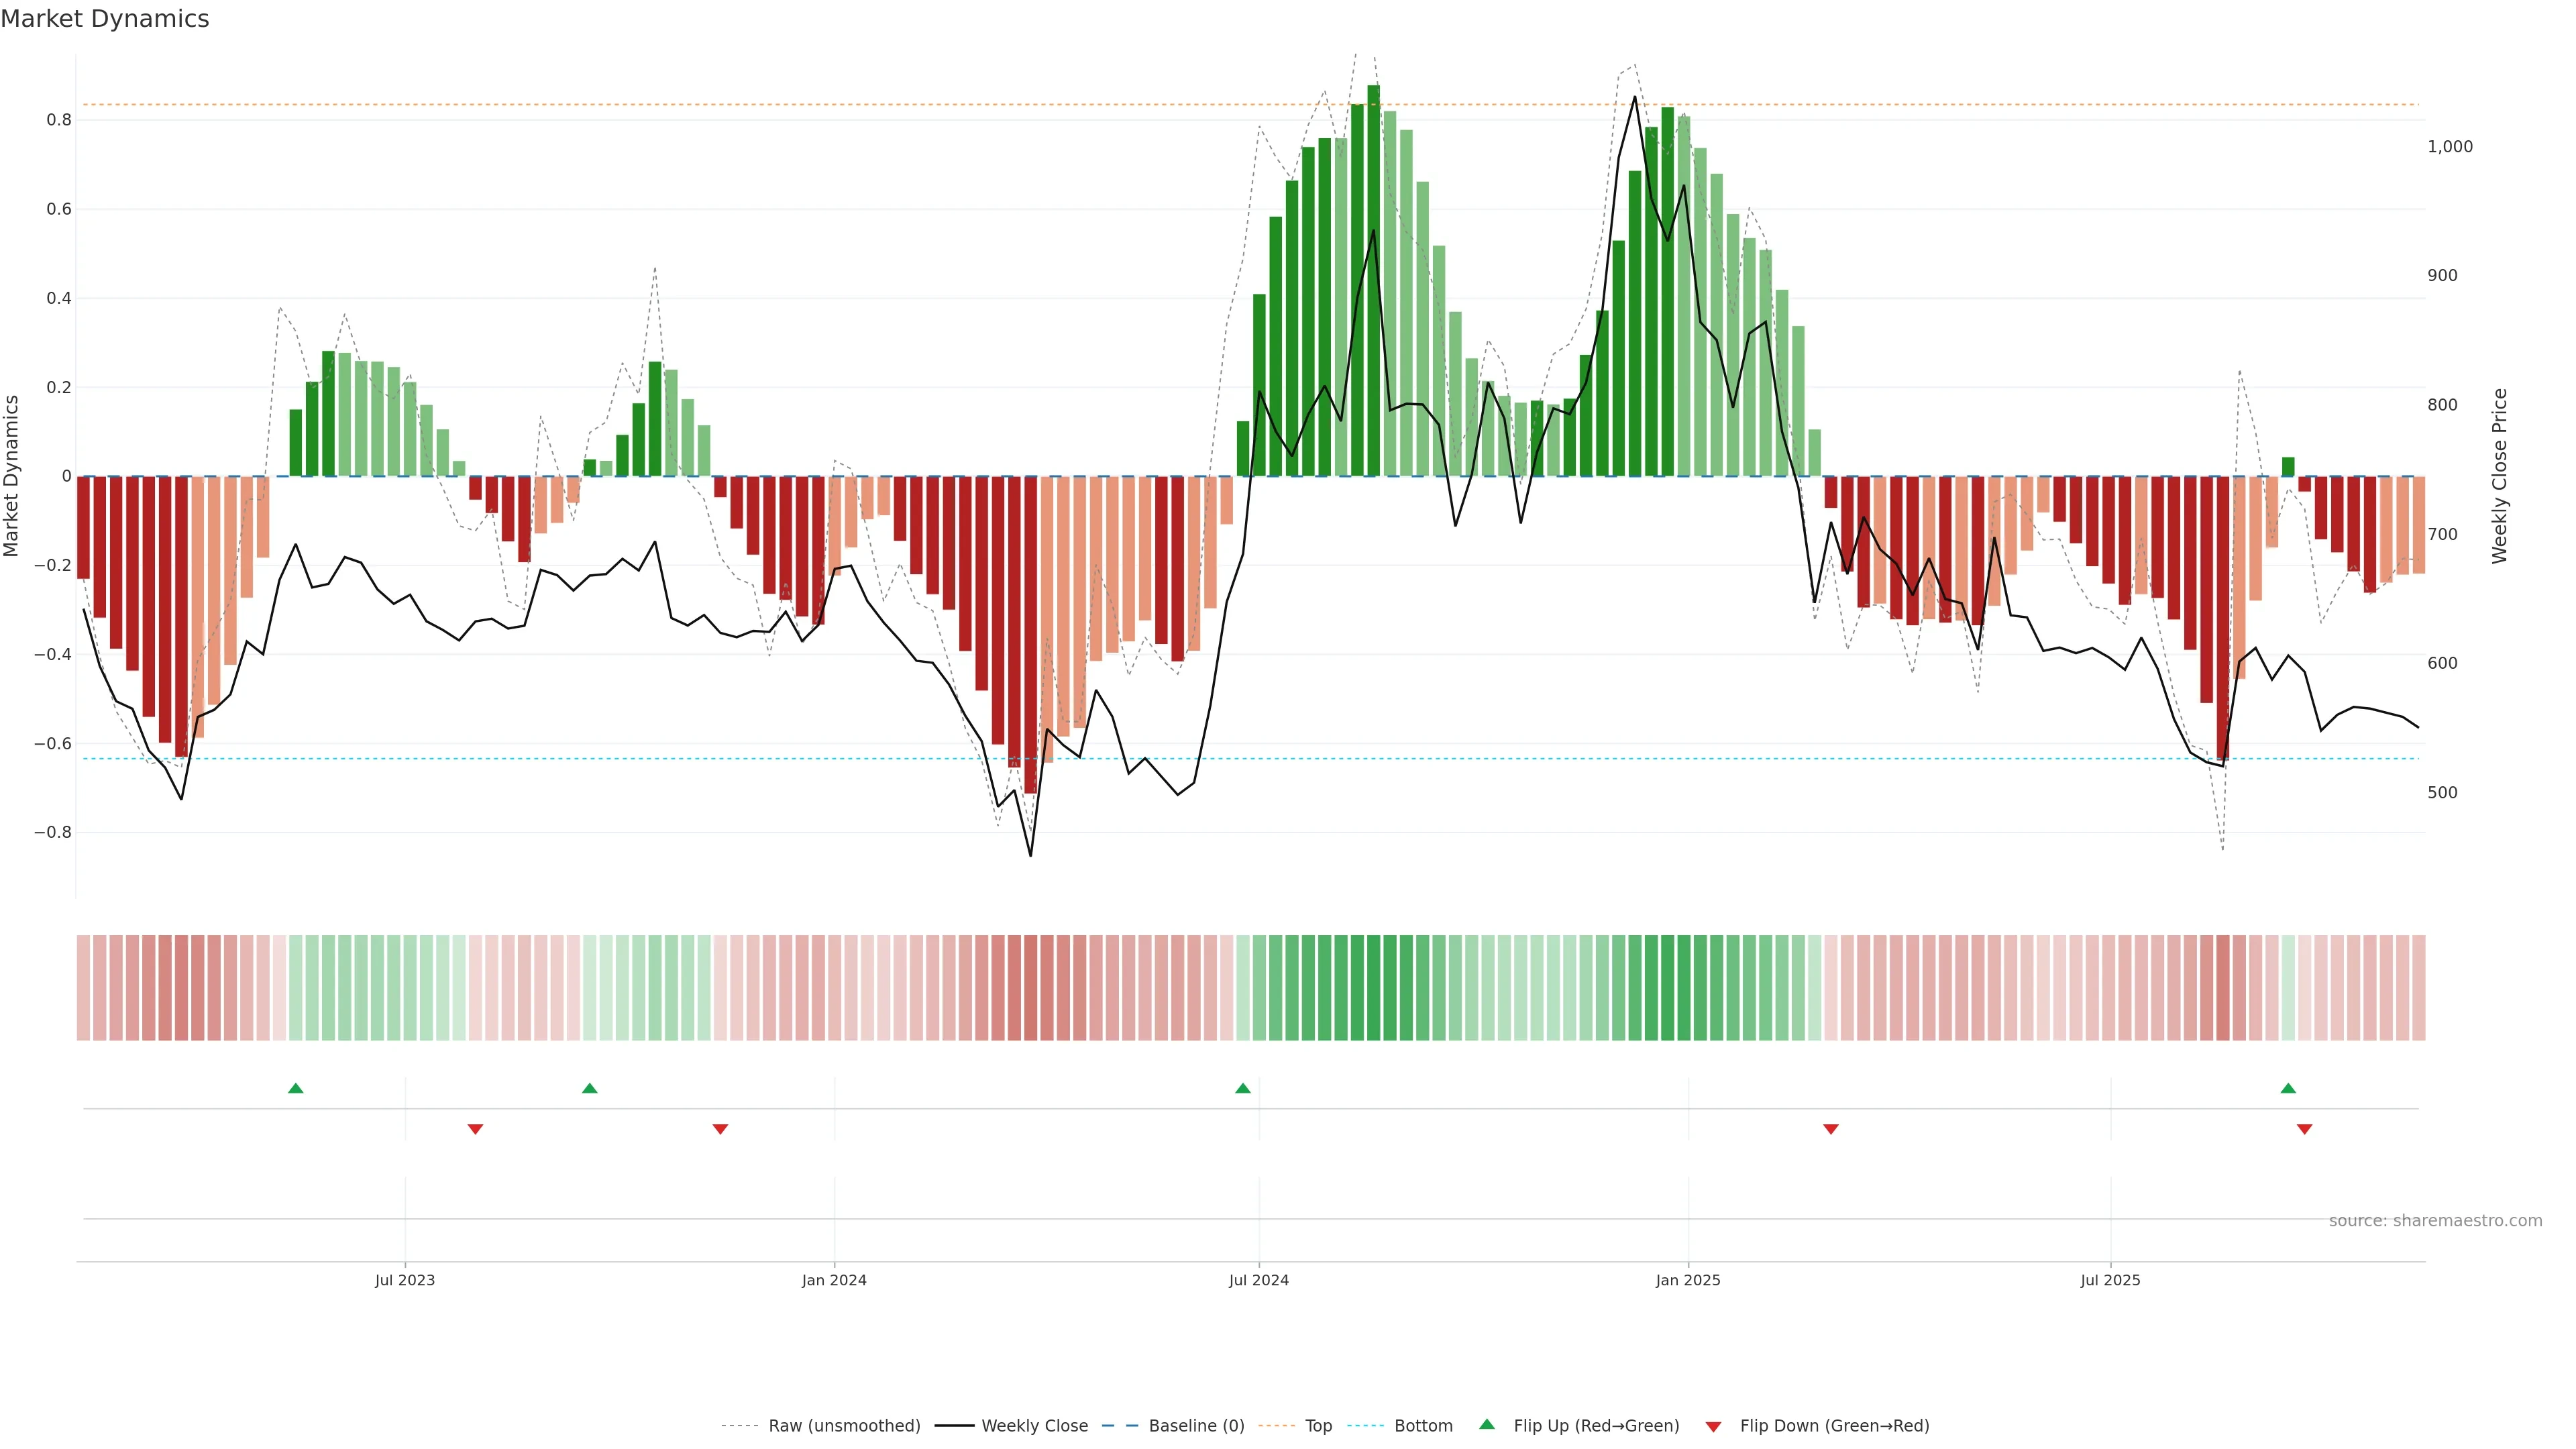Click the Jan 2025 axis label

coord(1688,1280)
